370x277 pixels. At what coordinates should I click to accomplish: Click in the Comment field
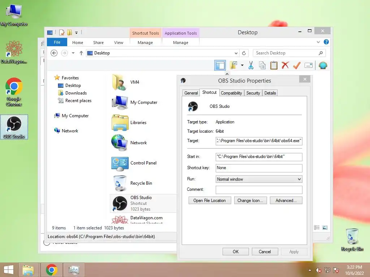click(x=259, y=190)
